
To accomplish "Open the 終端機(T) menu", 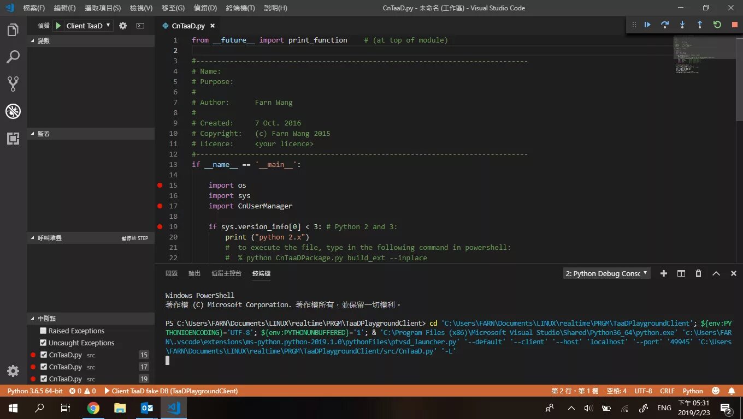I will click(x=240, y=8).
